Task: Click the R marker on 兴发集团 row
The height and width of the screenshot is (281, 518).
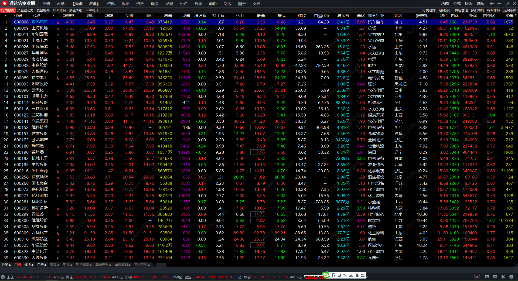Action: coord(58,122)
